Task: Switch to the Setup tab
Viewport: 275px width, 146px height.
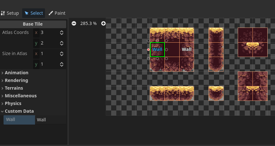Action: [x=10, y=13]
